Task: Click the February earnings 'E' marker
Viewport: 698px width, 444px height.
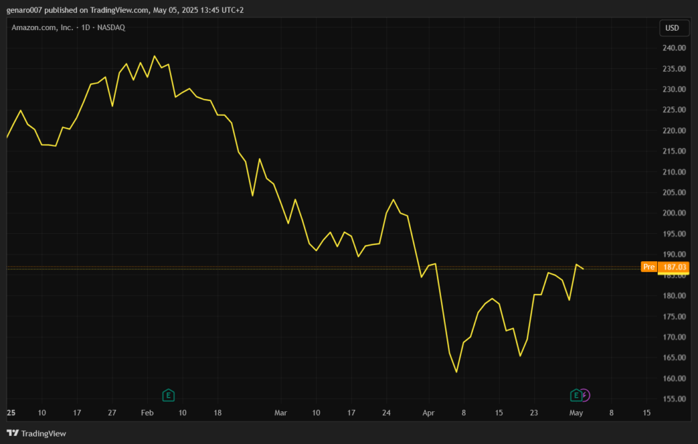Action: click(168, 395)
